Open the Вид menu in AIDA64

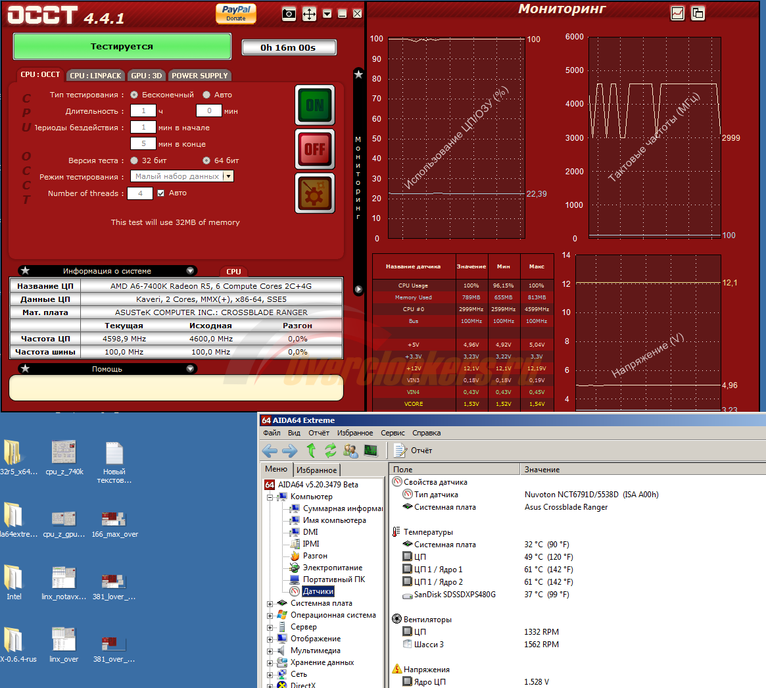[x=294, y=433]
